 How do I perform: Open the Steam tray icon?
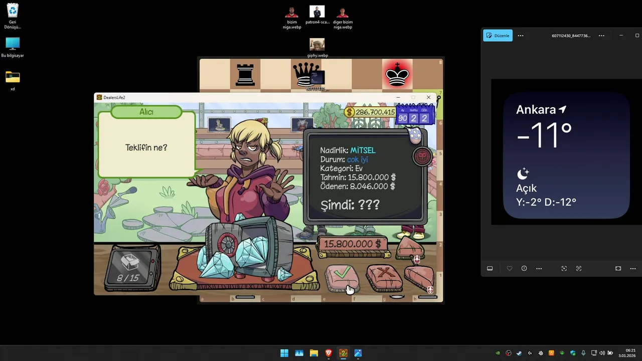pyautogui.click(x=519, y=353)
